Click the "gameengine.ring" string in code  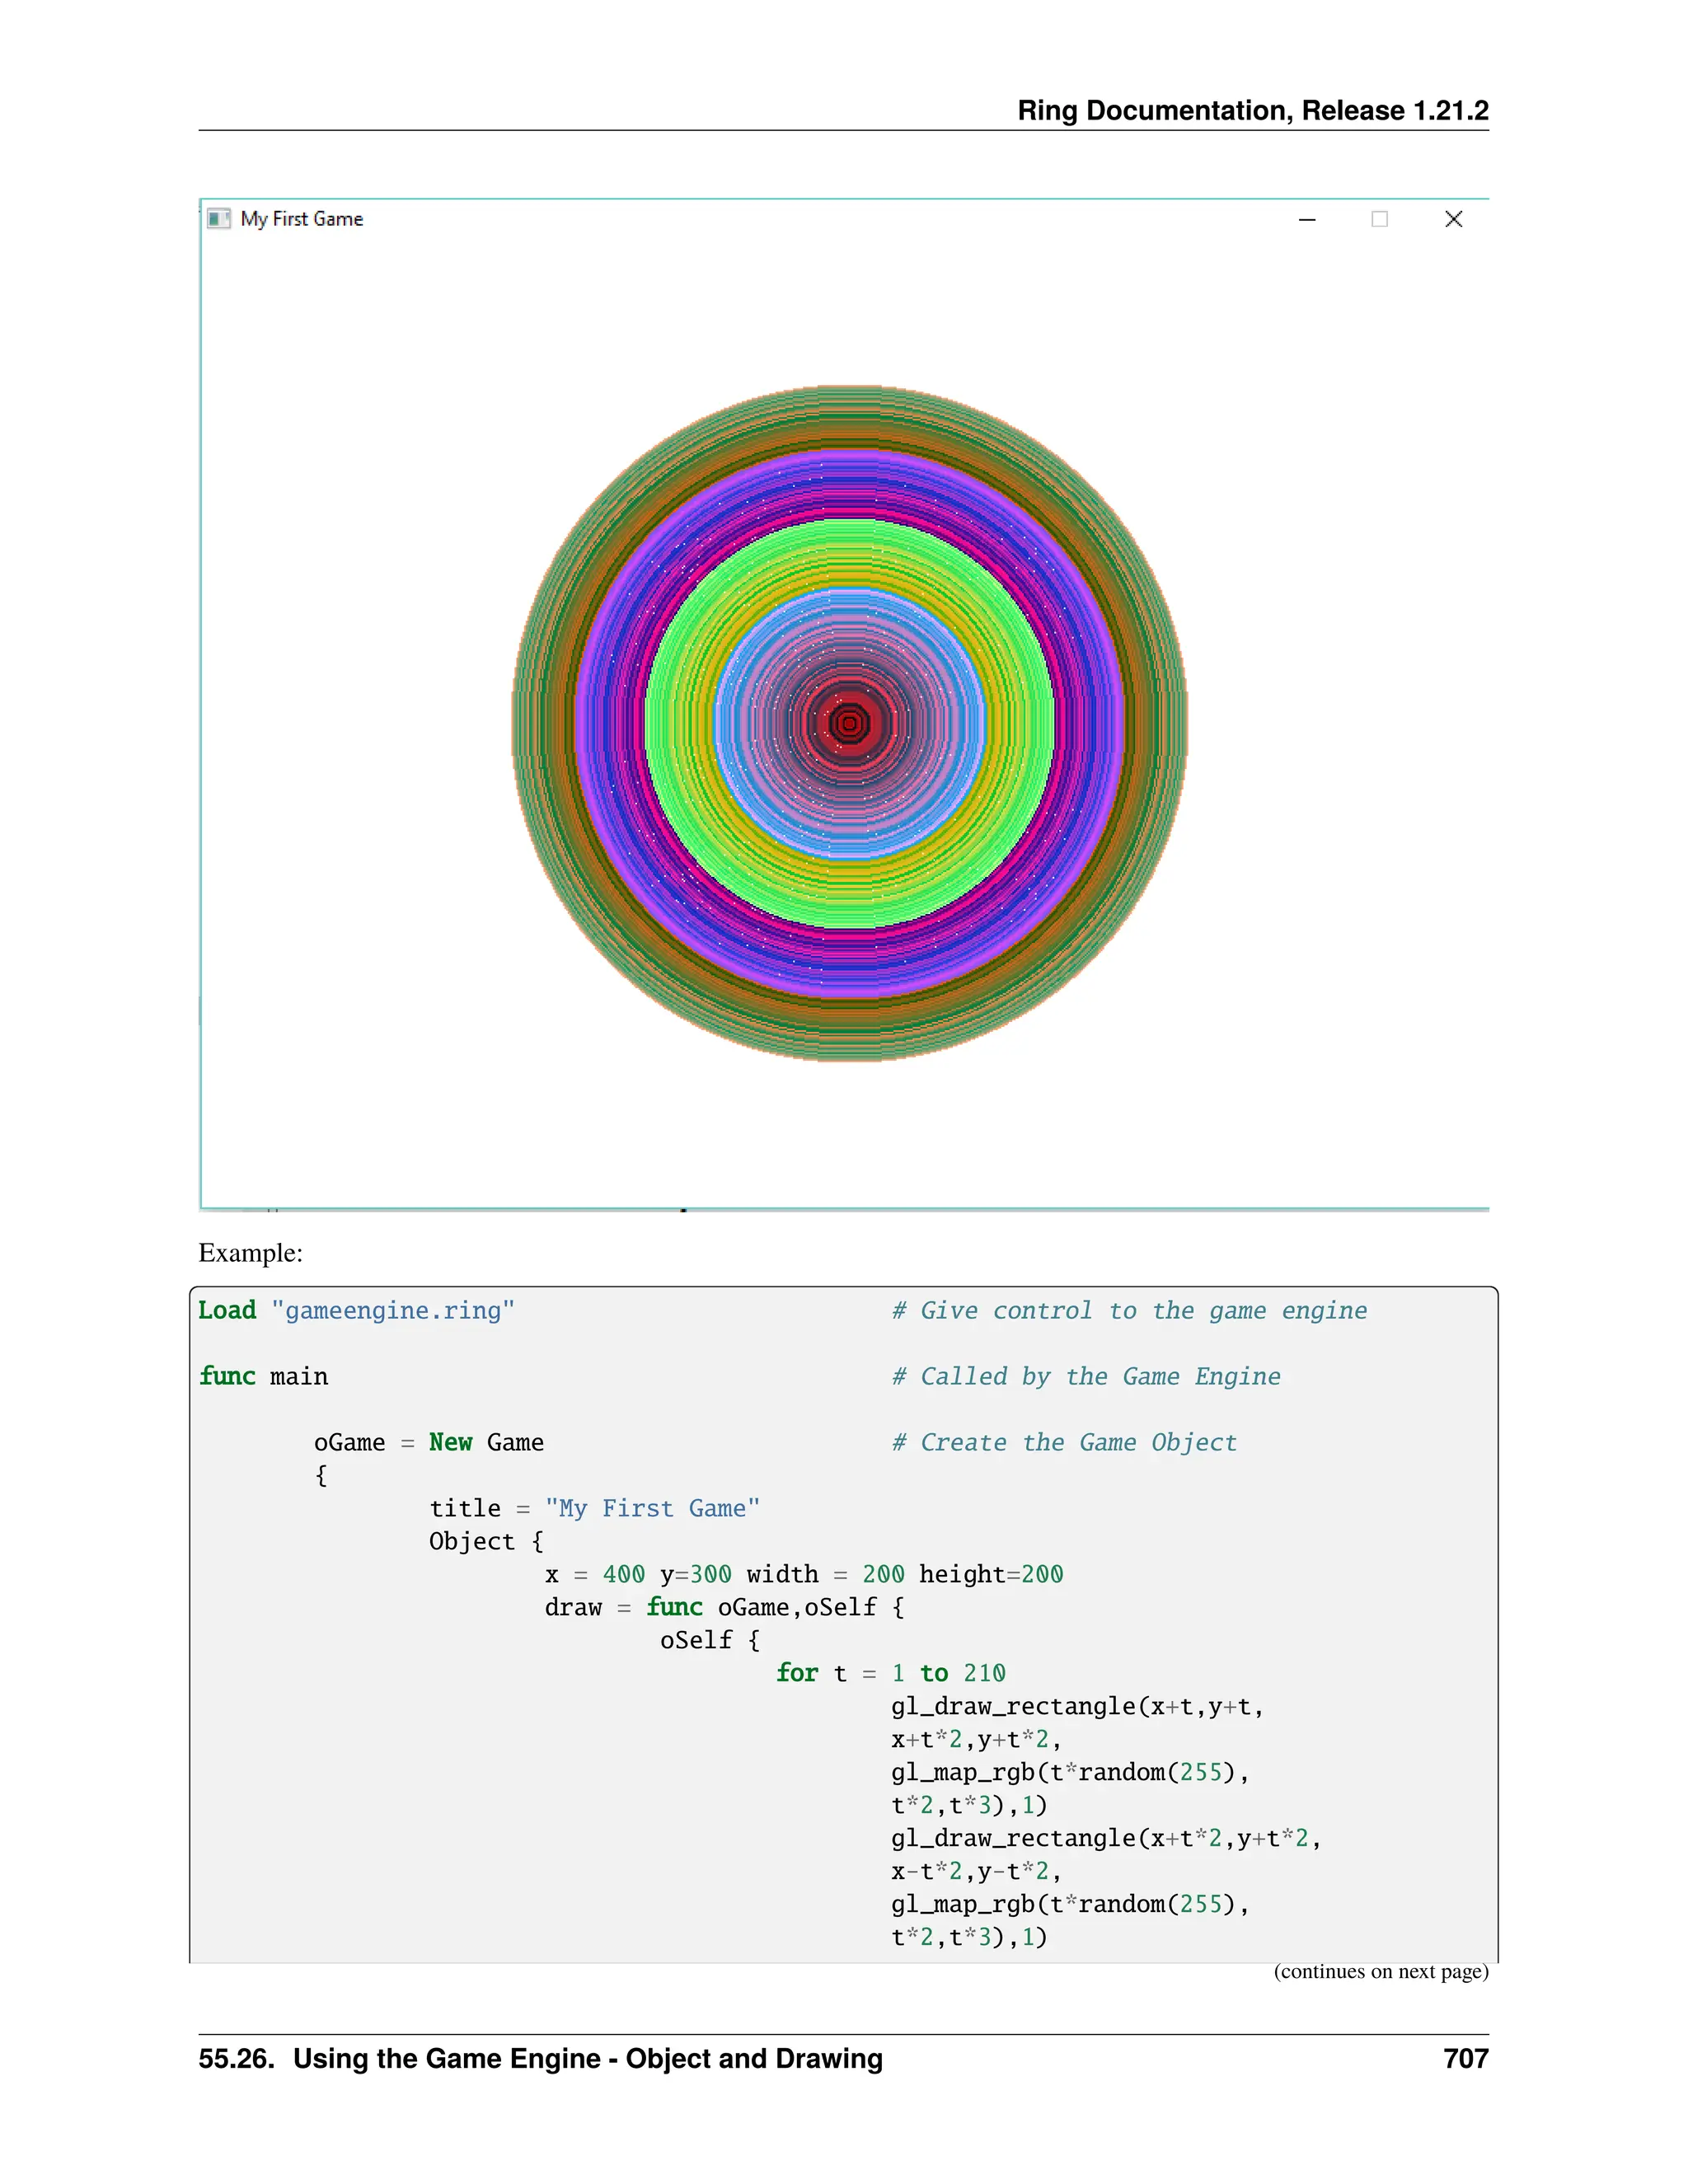pos(392,1310)
